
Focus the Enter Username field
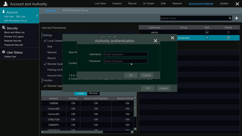pyautogui.click(x=126, y=54)
